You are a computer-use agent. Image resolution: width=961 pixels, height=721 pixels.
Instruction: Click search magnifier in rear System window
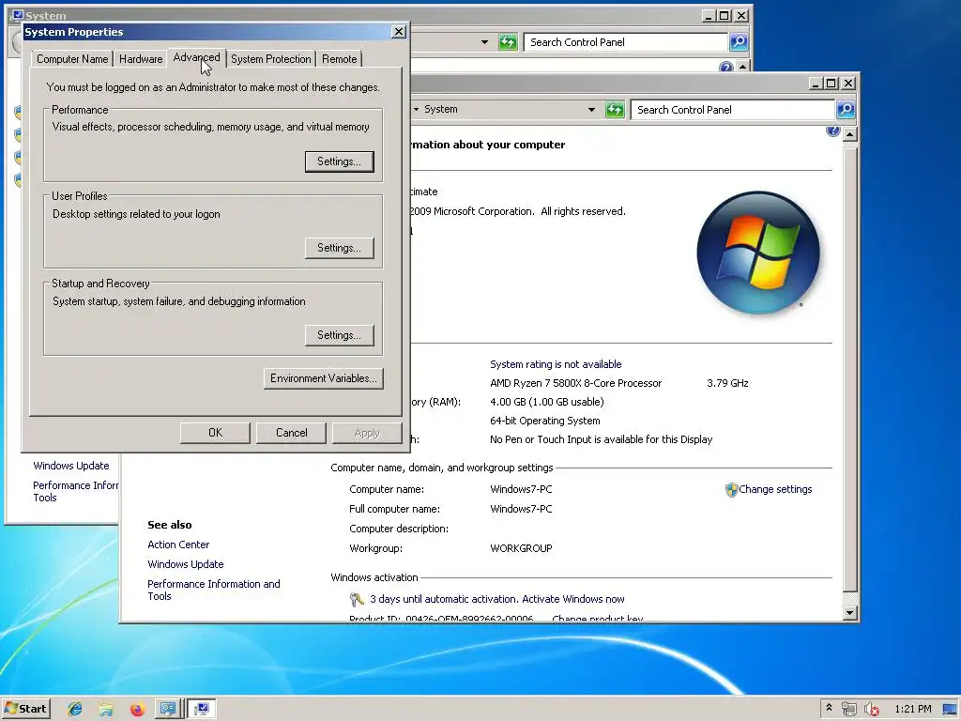pos(739,42)
